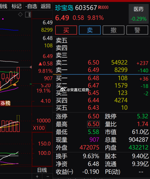150x179 pixels.
Task: Click the R1000 margin tag
Action: tap(103, 7)
